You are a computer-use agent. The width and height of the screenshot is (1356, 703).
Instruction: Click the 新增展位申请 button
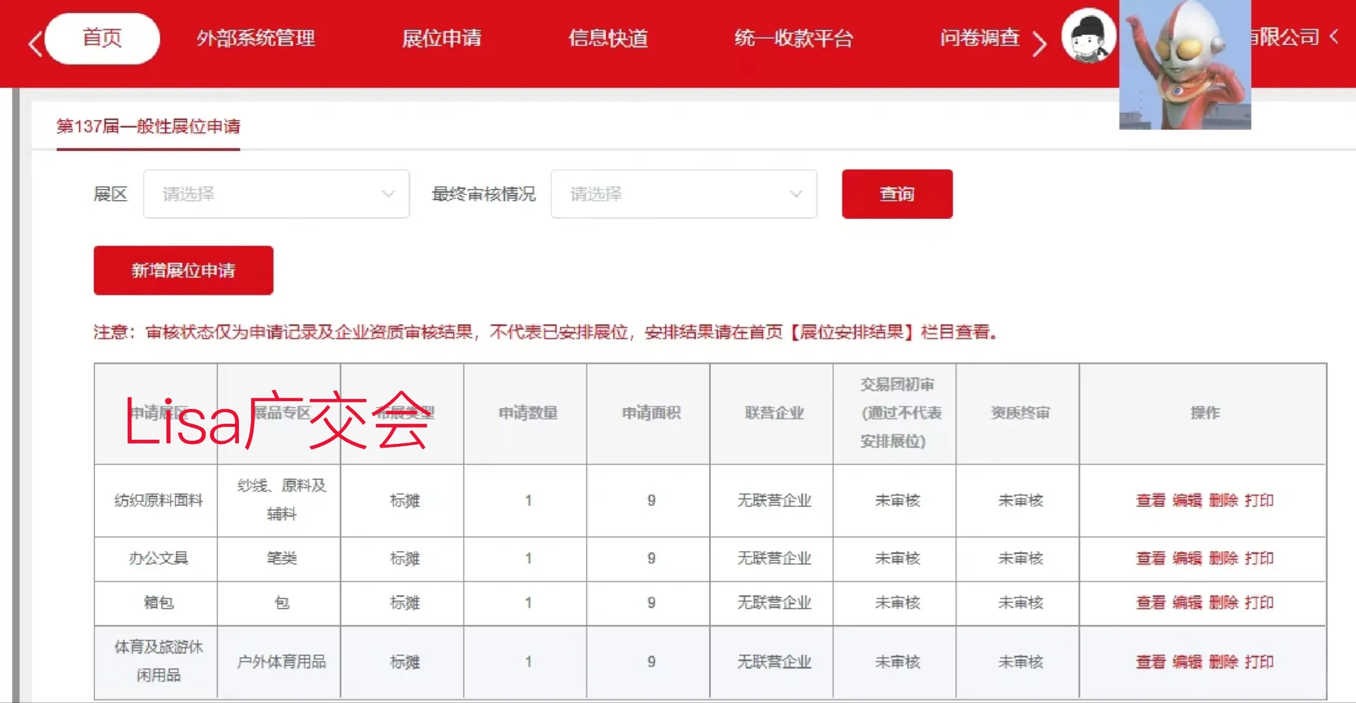click(x=183, y=270)
